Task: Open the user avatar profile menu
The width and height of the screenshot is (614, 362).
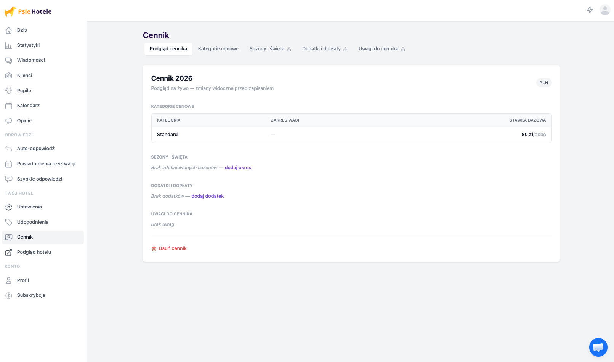Action: pyautogui.click(x=604, y=10)
